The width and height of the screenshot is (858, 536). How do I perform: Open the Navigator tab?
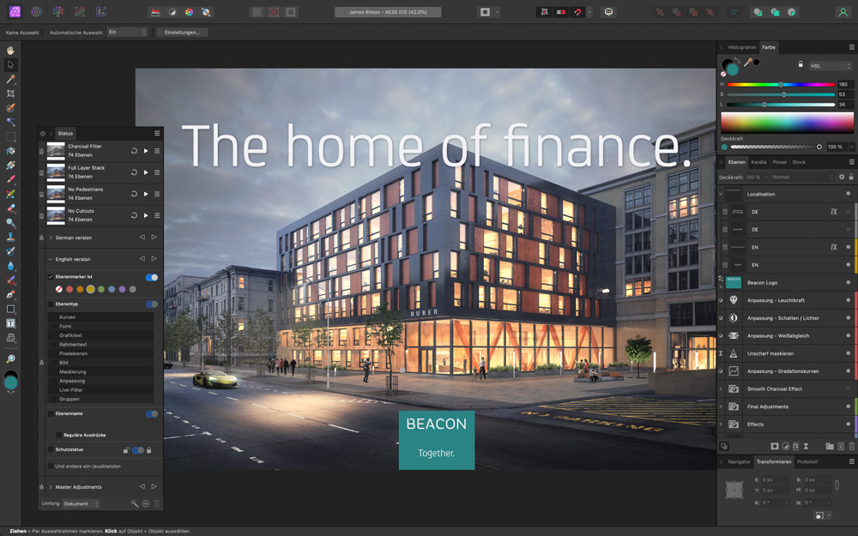(739, 461)
